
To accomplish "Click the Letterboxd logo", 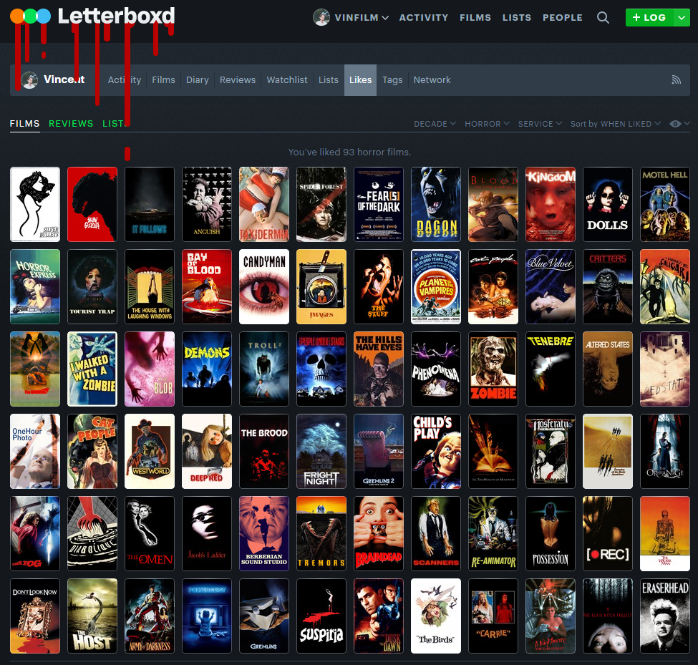I will pyautogui.click(x=92, y=16).
